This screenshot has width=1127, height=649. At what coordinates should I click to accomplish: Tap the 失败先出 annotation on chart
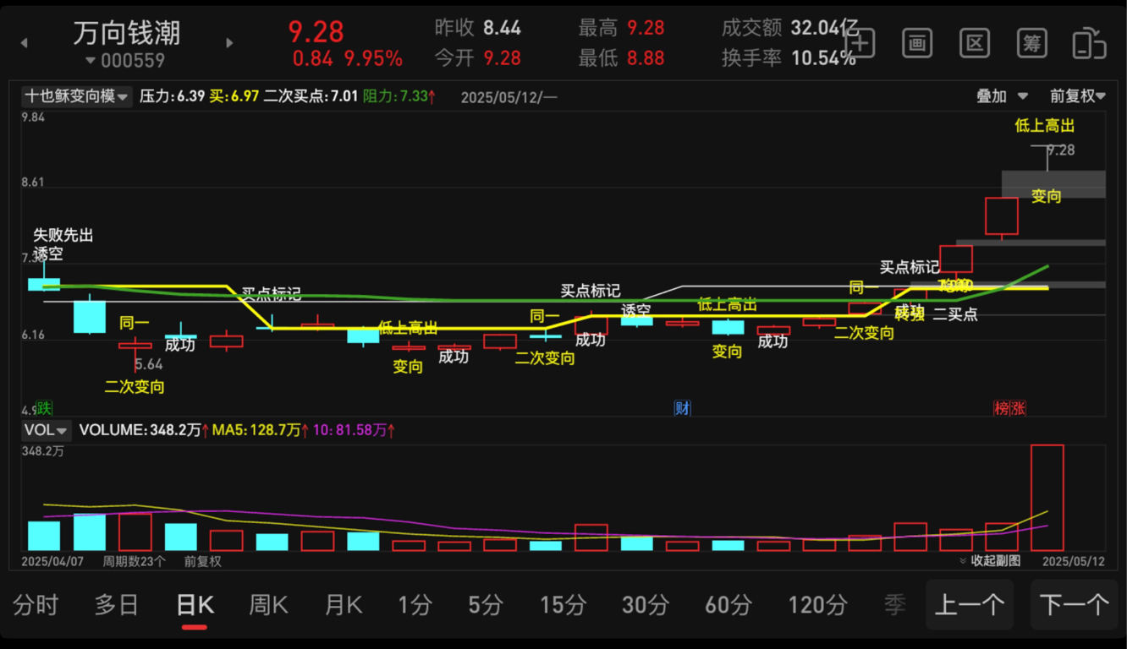click(x=63, y=235)
